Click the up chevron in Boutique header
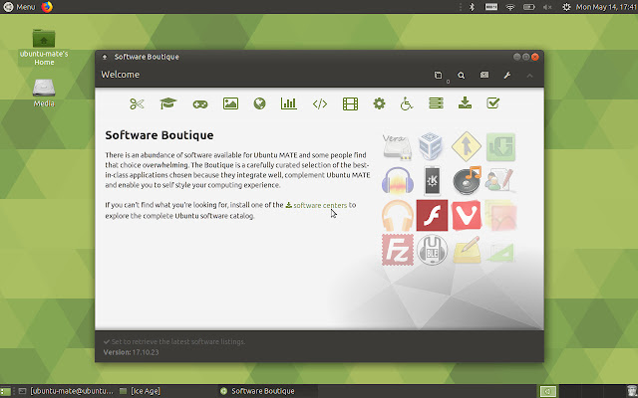638x398 pixels. 529,76
